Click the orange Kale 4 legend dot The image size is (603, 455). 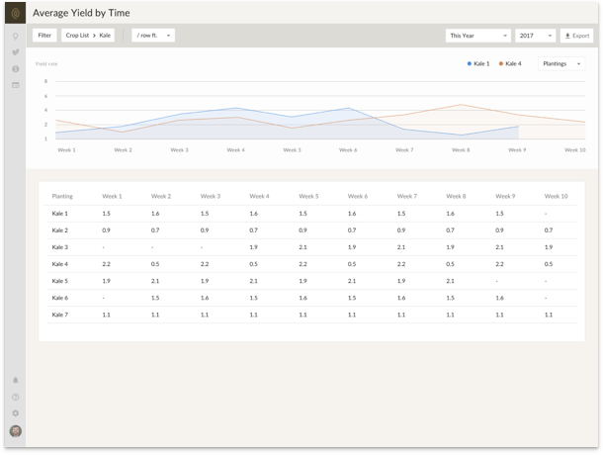[501, 64]
